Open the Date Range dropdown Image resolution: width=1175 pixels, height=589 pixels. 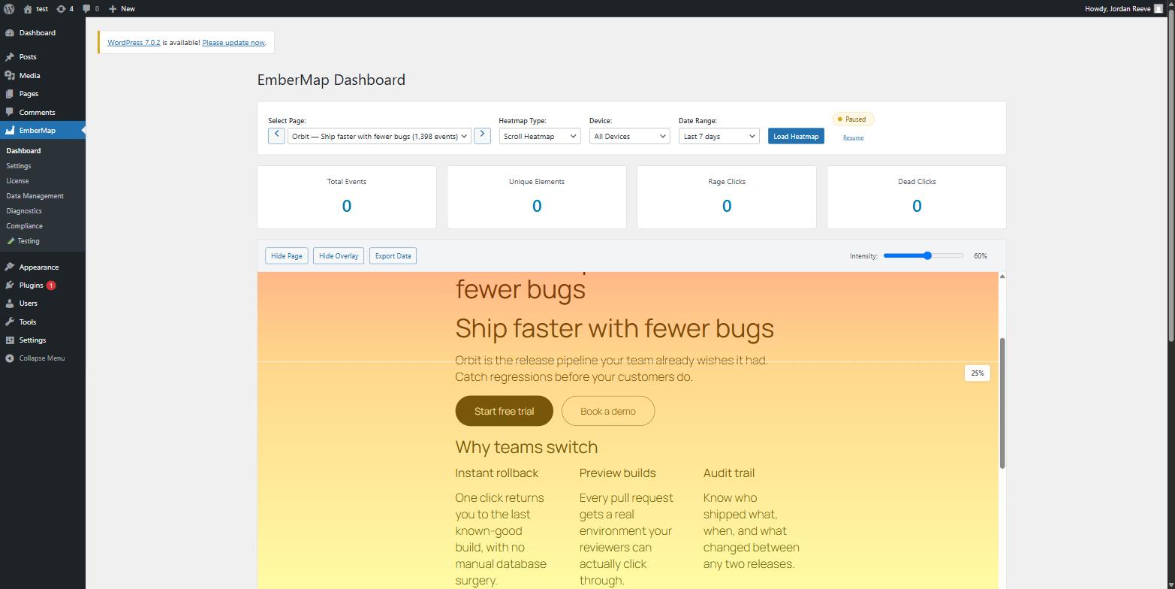(719, 136)
